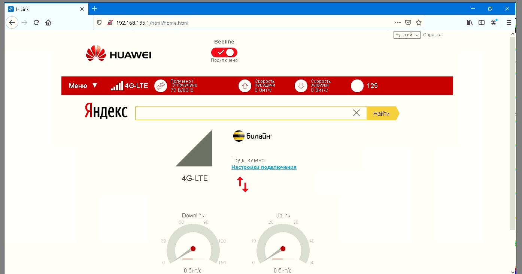Image resolution: width=522 pixels, height=274 pixels.
Task: Open the tracking protection shield icon
Action: pos(99,23)
